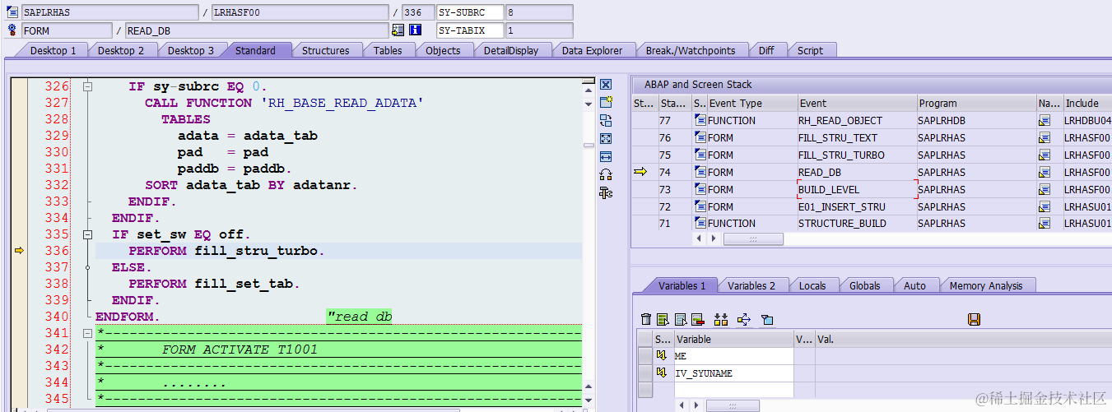
Task: Click the gear icon beside FORM field
Action: tap(12, 30)
